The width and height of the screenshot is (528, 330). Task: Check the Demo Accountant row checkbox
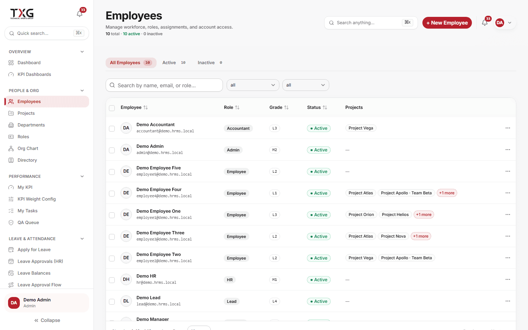pyautogui.click(x=112, y=128)
